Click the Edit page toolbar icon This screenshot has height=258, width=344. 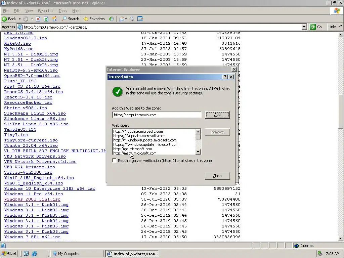tap(140, 19)
